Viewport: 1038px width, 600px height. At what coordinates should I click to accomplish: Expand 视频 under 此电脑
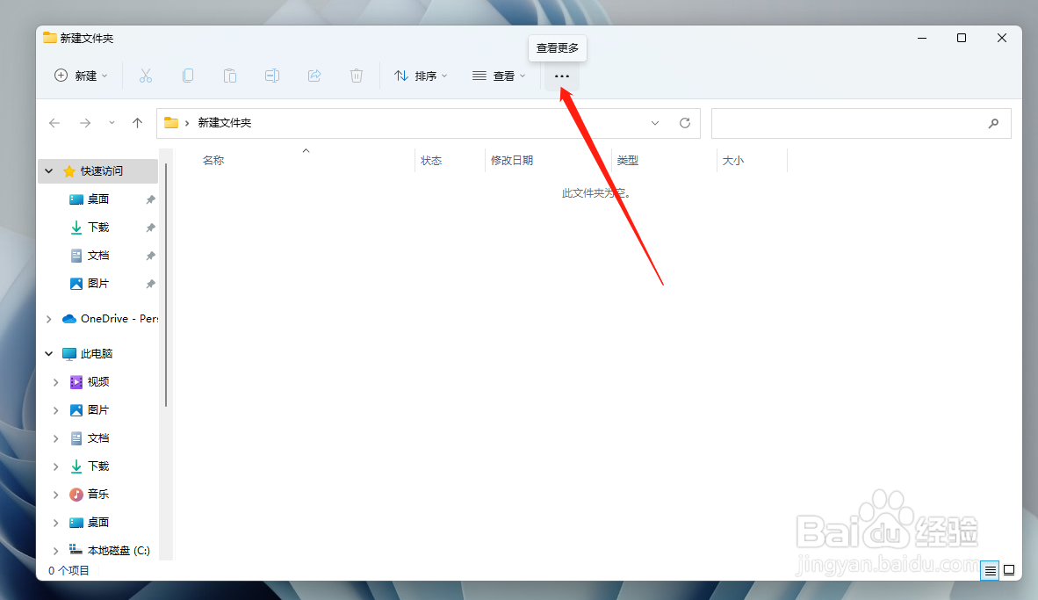[55, 382]
